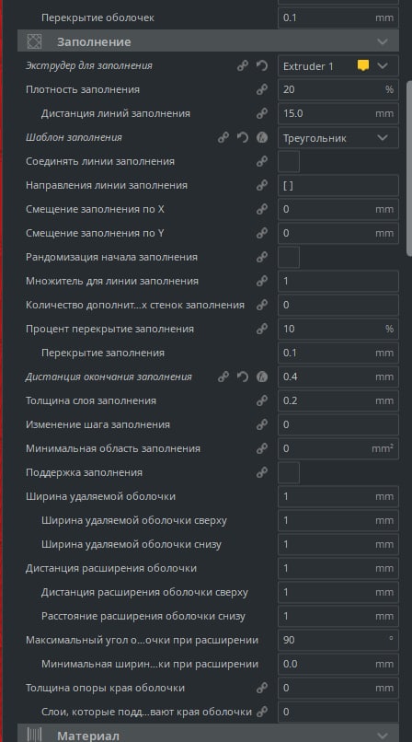Edit Перекрытие заполнения value 0.1
This screenshot has width=412, height=742.
tap(338, 353)
